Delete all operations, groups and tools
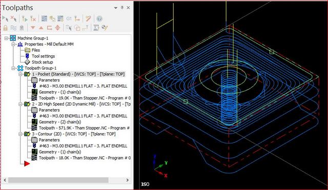Screen dimensions: 328x190 (88, 18)
